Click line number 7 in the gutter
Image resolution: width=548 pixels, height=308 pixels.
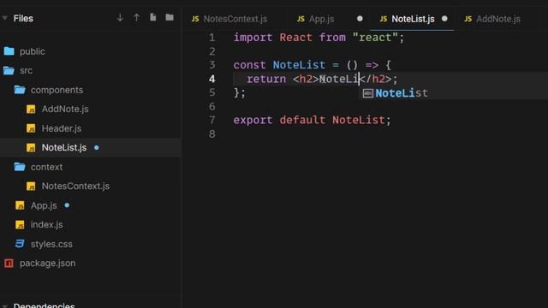(212, 121)
